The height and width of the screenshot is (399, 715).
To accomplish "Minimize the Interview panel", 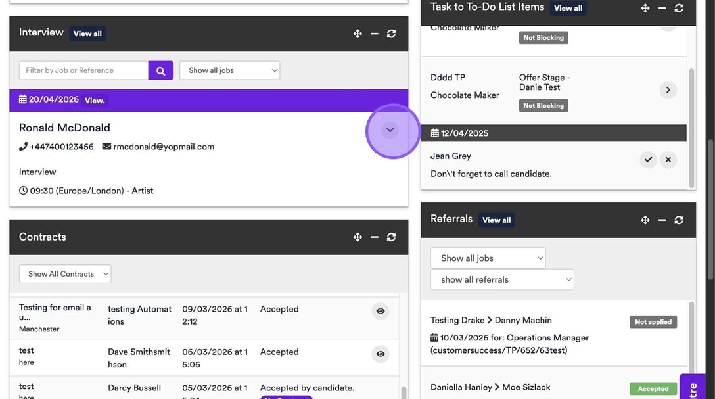I will coord(375,34).
